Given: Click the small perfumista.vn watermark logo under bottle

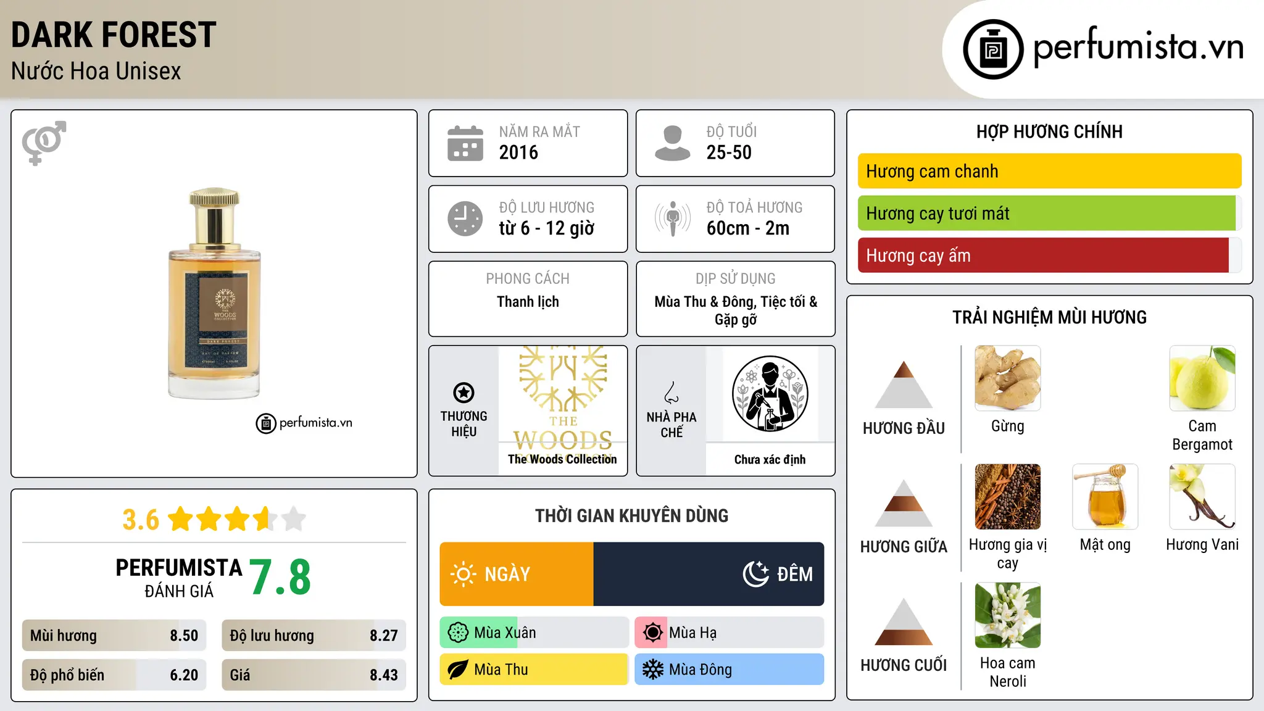Looking at the screenshot, I should (x=304, y=423).
